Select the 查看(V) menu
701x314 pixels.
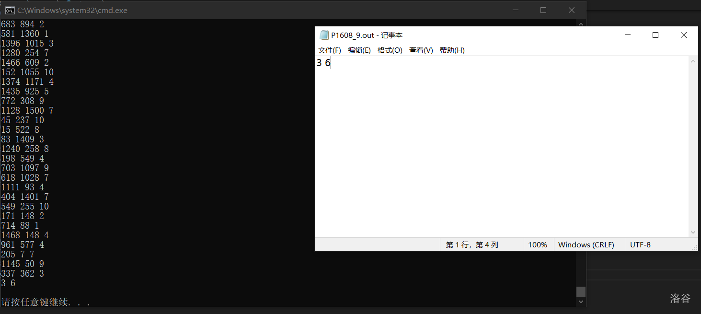[x=421, y=50]
